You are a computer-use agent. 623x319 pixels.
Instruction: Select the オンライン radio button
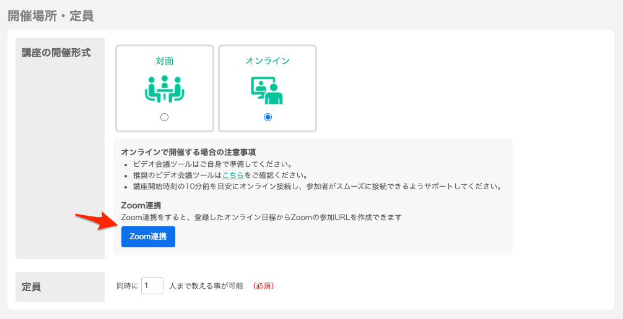coord(268,117)
